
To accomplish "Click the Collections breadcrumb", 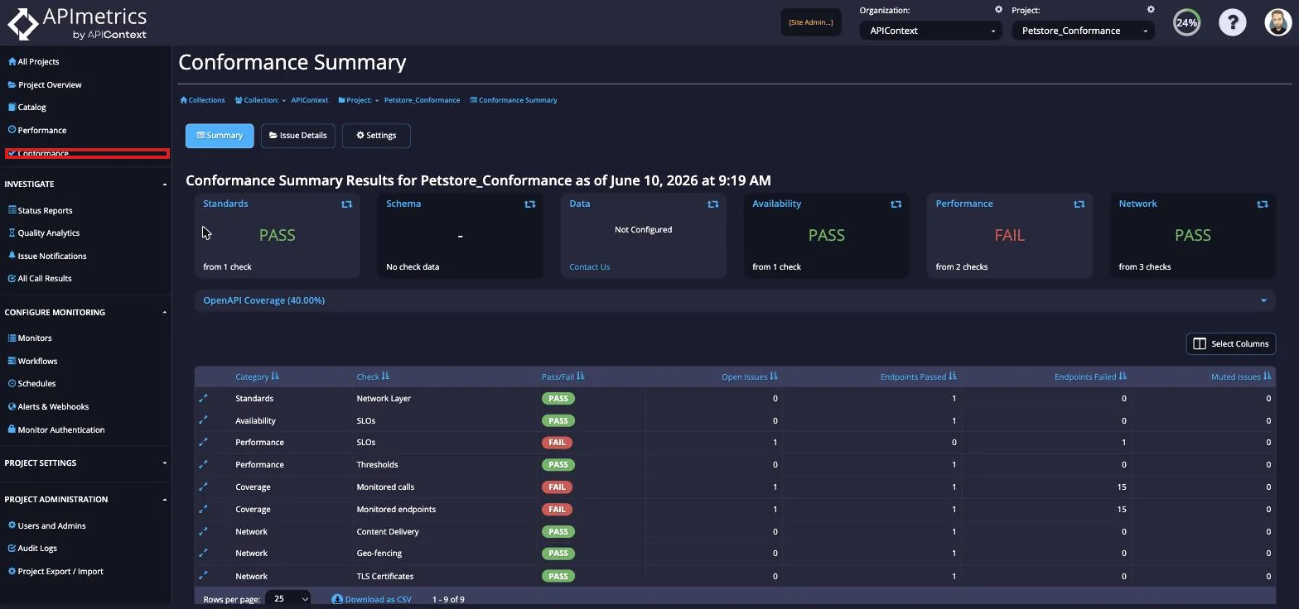I will (203, 100).
